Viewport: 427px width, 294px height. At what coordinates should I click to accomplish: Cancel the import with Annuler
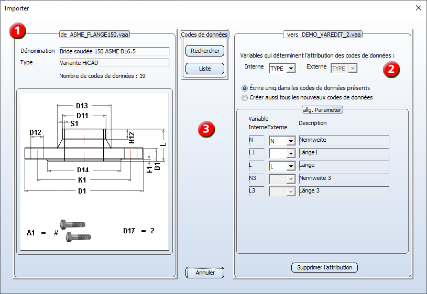click(x=205, y=273)
